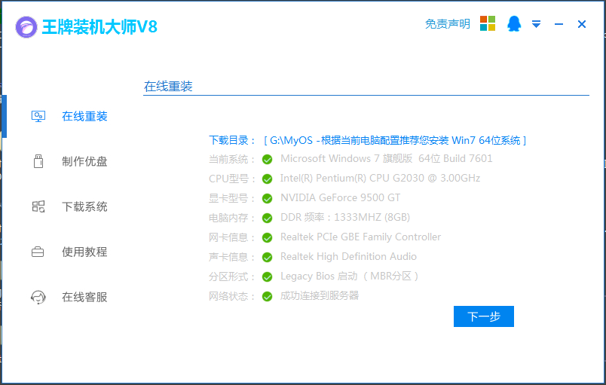Click green check icon for 当前系统
This screenshot has height=385, width=606.
267,159
